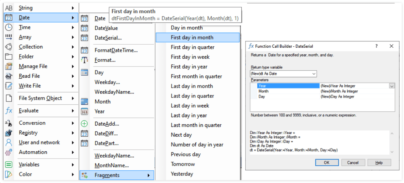This screenshot has width=404, height=183.
Task: Click the Folder menu icon
Action: [9, 56]
